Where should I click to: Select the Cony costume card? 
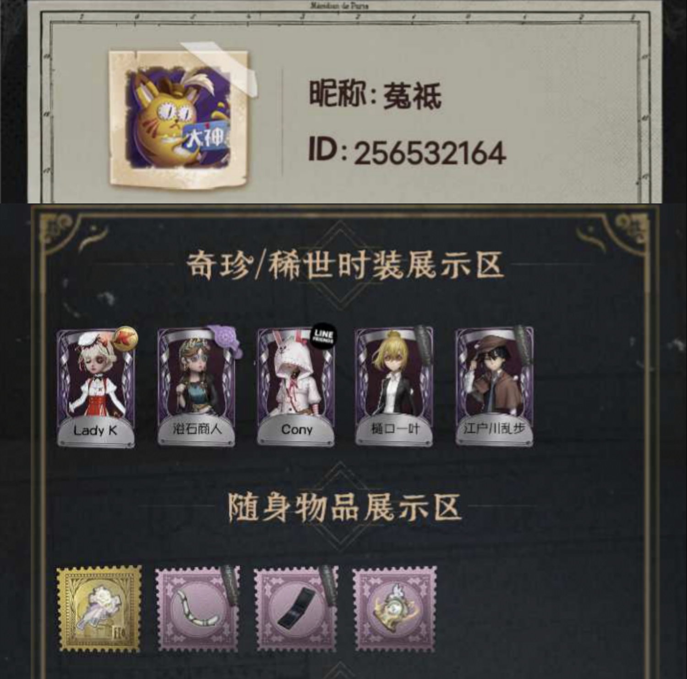296,387
